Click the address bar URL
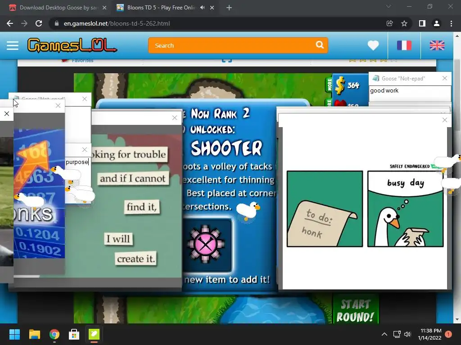Image resolution: width=461 pixels, height=345 pixels. [117, 23]
